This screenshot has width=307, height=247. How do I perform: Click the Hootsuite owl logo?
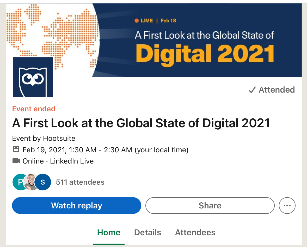coord(33,77)
